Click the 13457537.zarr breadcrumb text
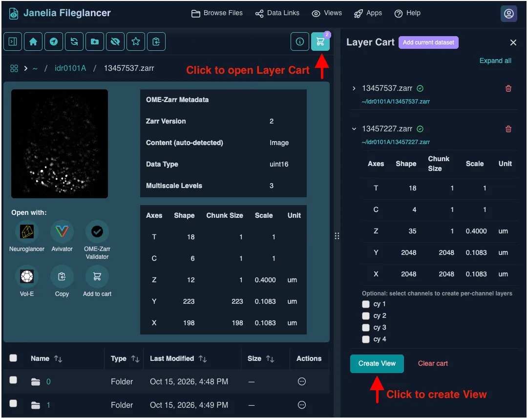The image size is (528, 418). click(129, 68)
